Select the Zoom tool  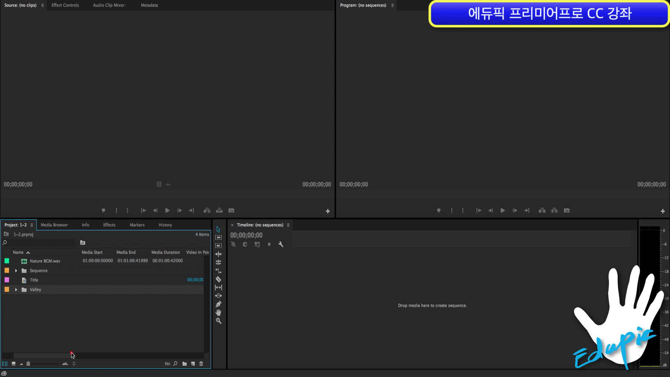tap(218, 321)
